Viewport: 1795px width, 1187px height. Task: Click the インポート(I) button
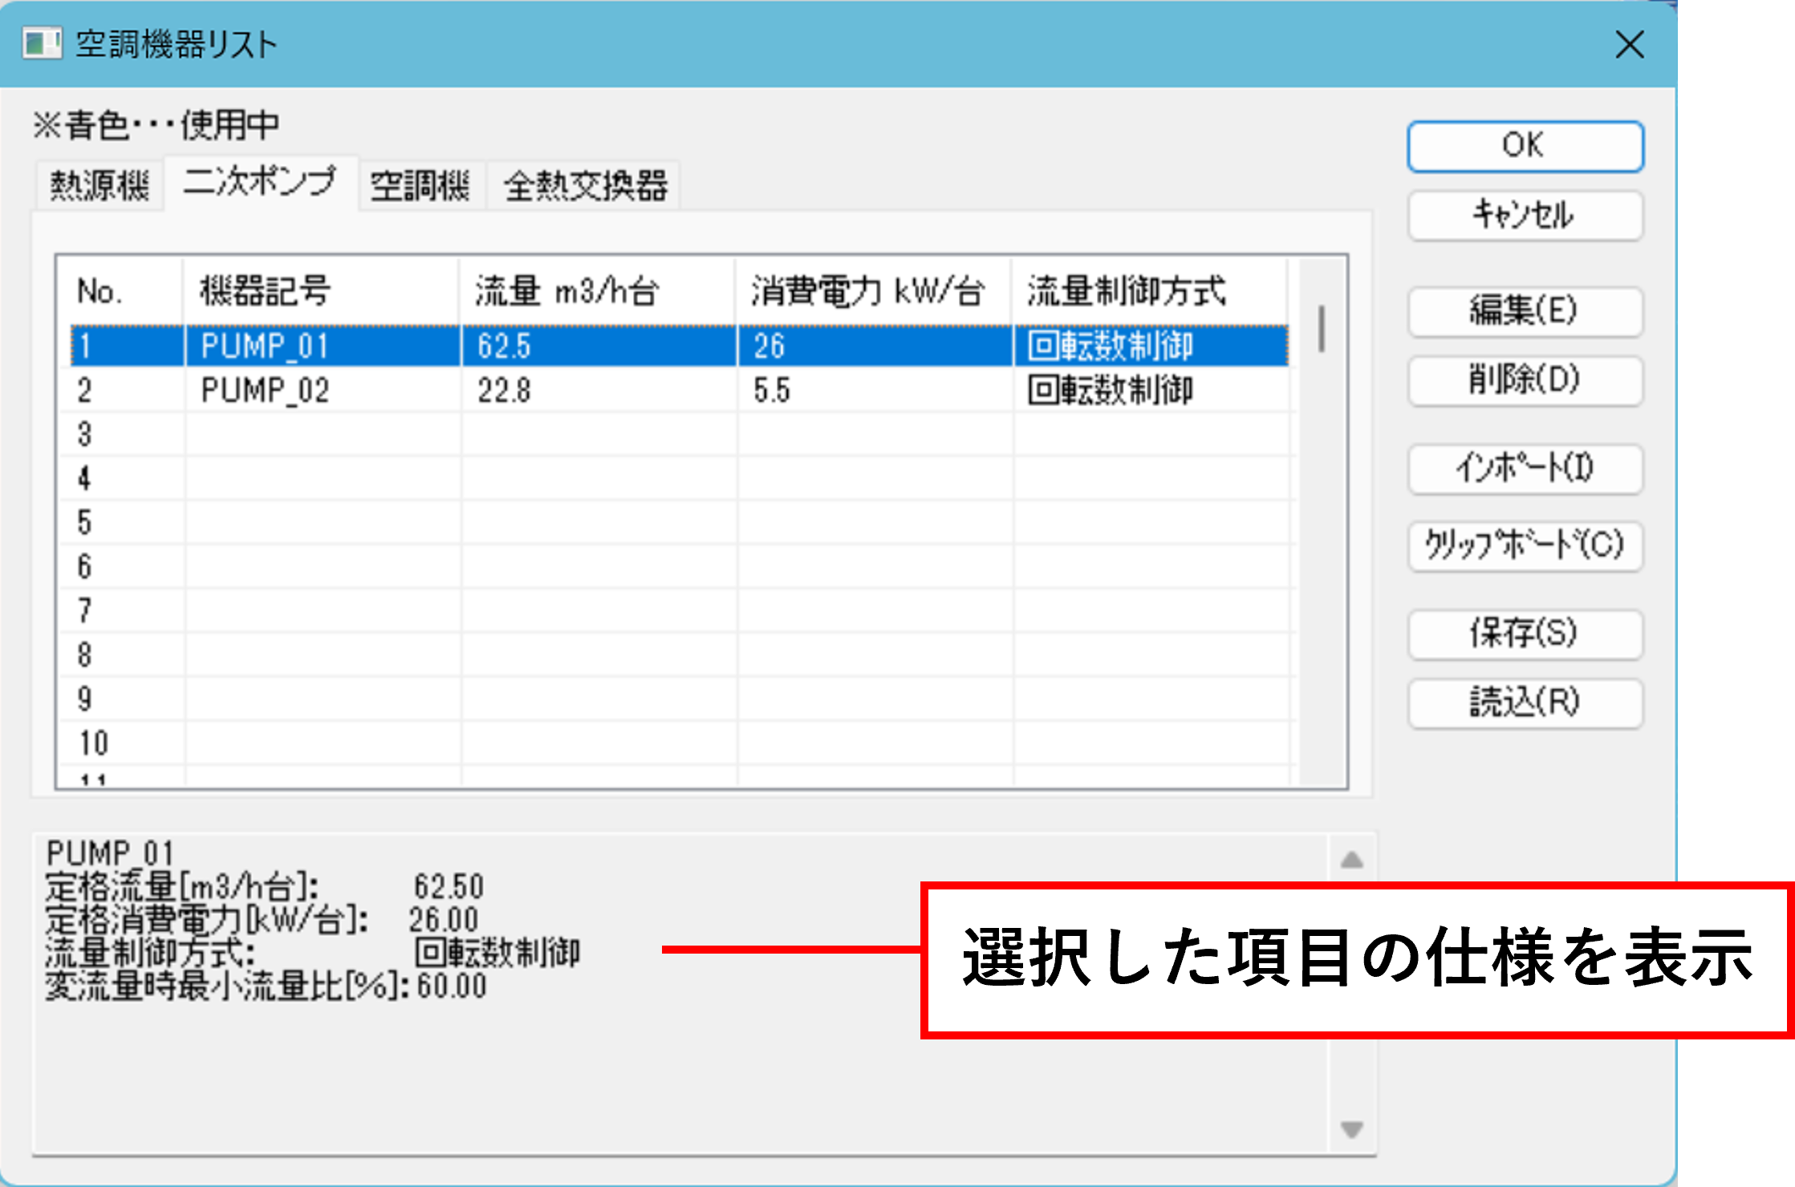point(1525,468)
